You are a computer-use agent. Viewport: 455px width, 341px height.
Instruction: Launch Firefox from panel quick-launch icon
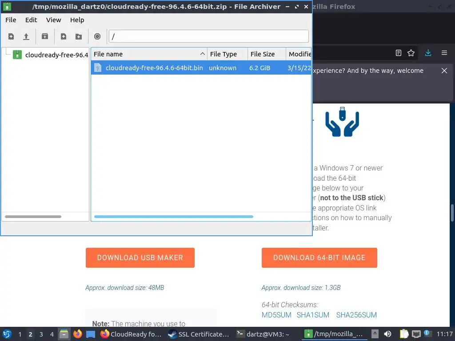pos(77,334)
